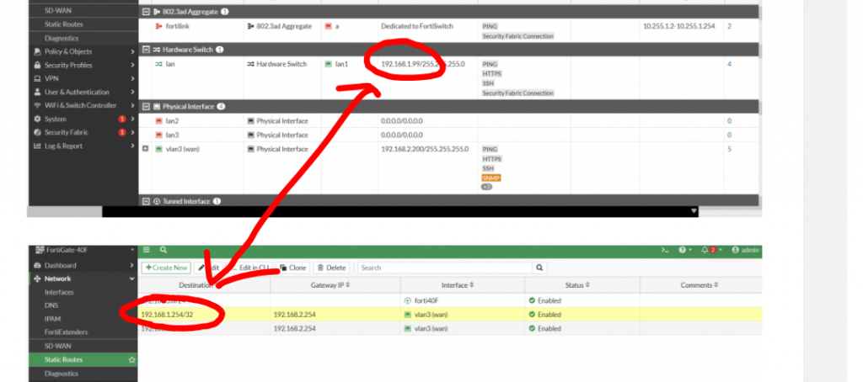Screen dimensions: 863x382
Task: Select the vlan3 (wan) interface name
Action: (x=182, y=149)
